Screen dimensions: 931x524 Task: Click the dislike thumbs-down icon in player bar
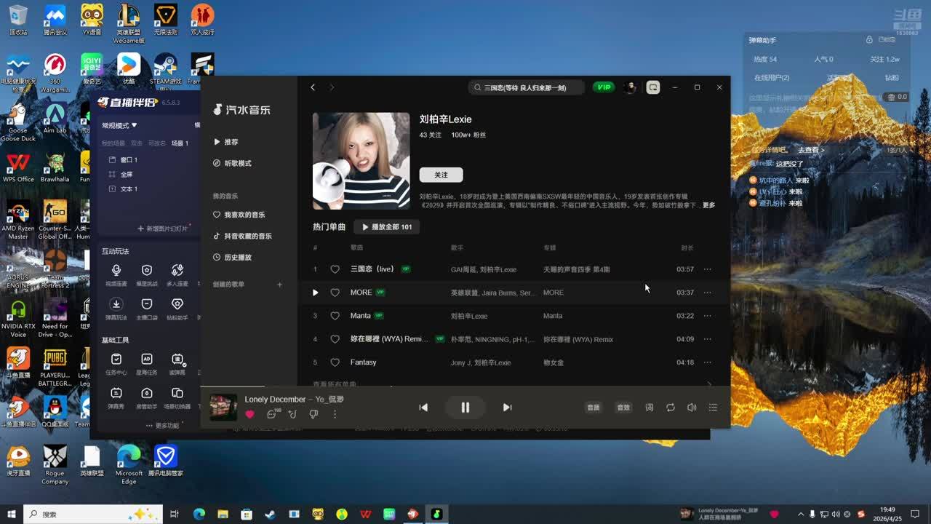coord(313,414)
